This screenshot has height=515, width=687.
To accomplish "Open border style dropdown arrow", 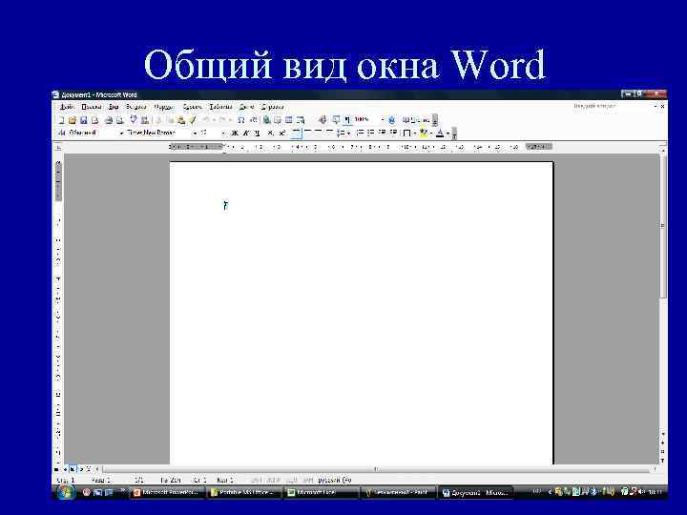I will (414, 134).
